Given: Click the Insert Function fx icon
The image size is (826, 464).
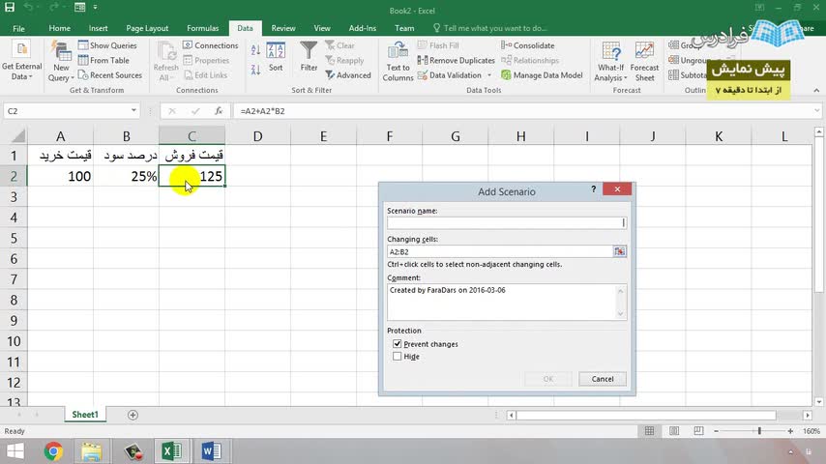Looking at the screenshot, I should (x=219, y=110).
